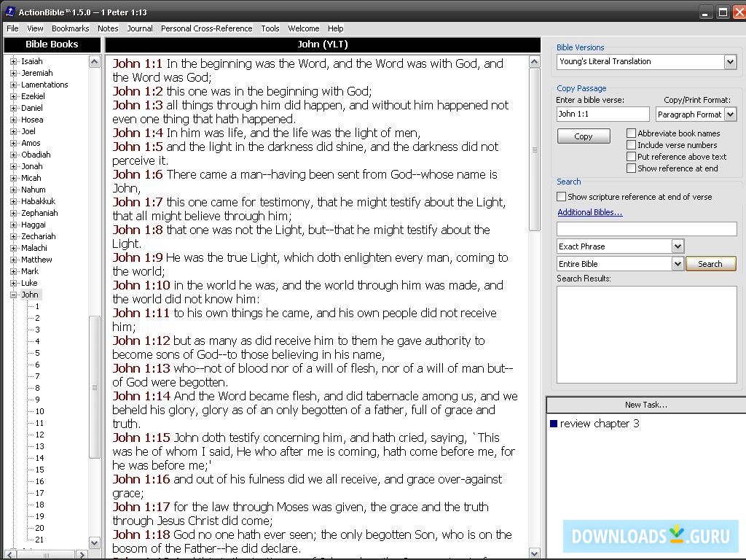This screenshot has width=746, height=560.
Task: Open the Journal menu
Action: tap(140, 28)
